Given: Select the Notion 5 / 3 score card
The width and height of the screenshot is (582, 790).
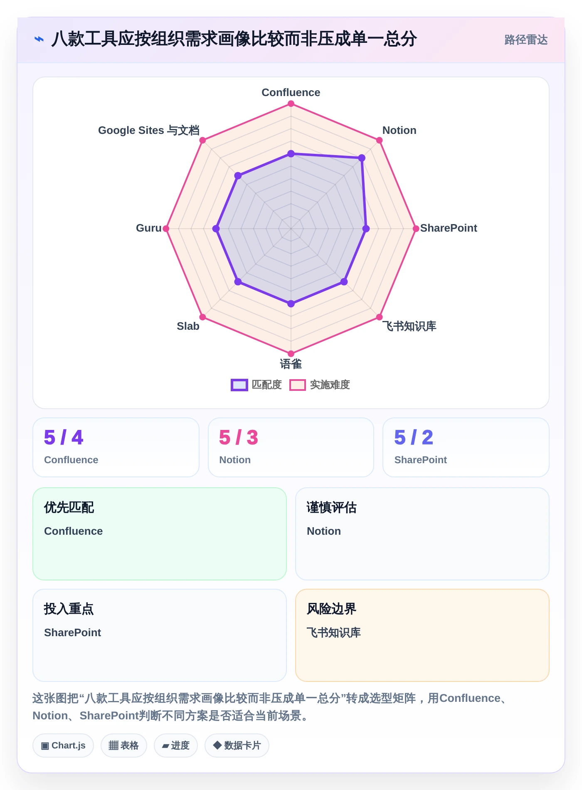Looking at the screenshot, I should [x=291, y=447].
